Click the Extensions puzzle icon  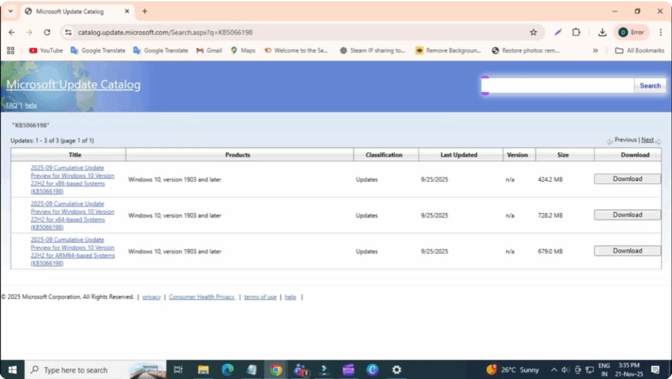click(576, 31)
